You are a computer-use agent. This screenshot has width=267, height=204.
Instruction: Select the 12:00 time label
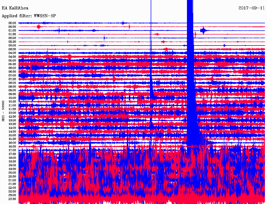(x=12, y=113)
